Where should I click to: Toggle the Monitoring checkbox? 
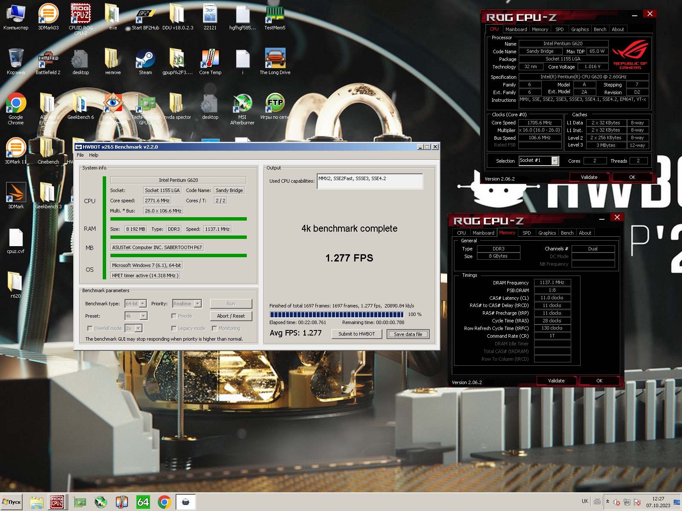pyautogui.click(x=214, y=328)
